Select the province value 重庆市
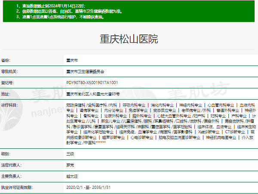The height and width of the screenshot is (194, 258). point(72,60)
